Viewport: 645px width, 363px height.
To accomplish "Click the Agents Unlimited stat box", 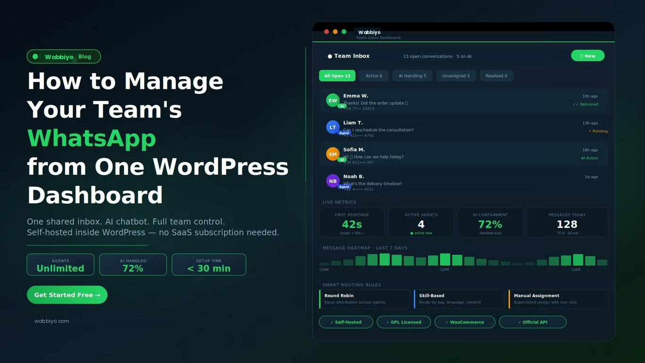I will (x=60, y=265).
